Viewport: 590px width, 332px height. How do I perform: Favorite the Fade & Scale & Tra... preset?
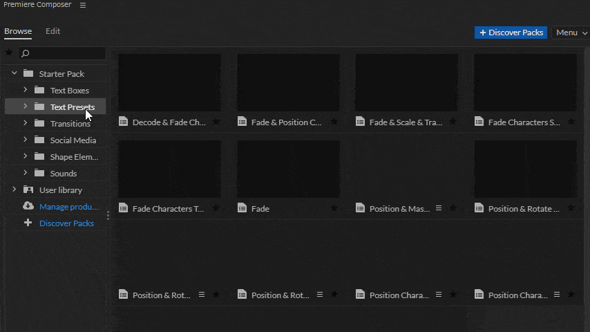(x=453, y=122)
